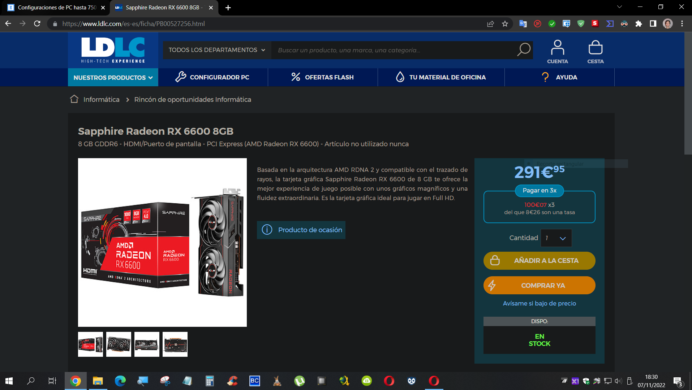The height and width of the screenshot is (390, 692).
Task: Click the Añadir a la cesta button
Action: (539, 261)
